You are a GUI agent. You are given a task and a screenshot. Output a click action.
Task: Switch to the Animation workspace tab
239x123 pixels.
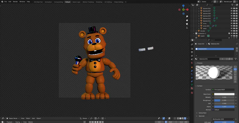48,2
